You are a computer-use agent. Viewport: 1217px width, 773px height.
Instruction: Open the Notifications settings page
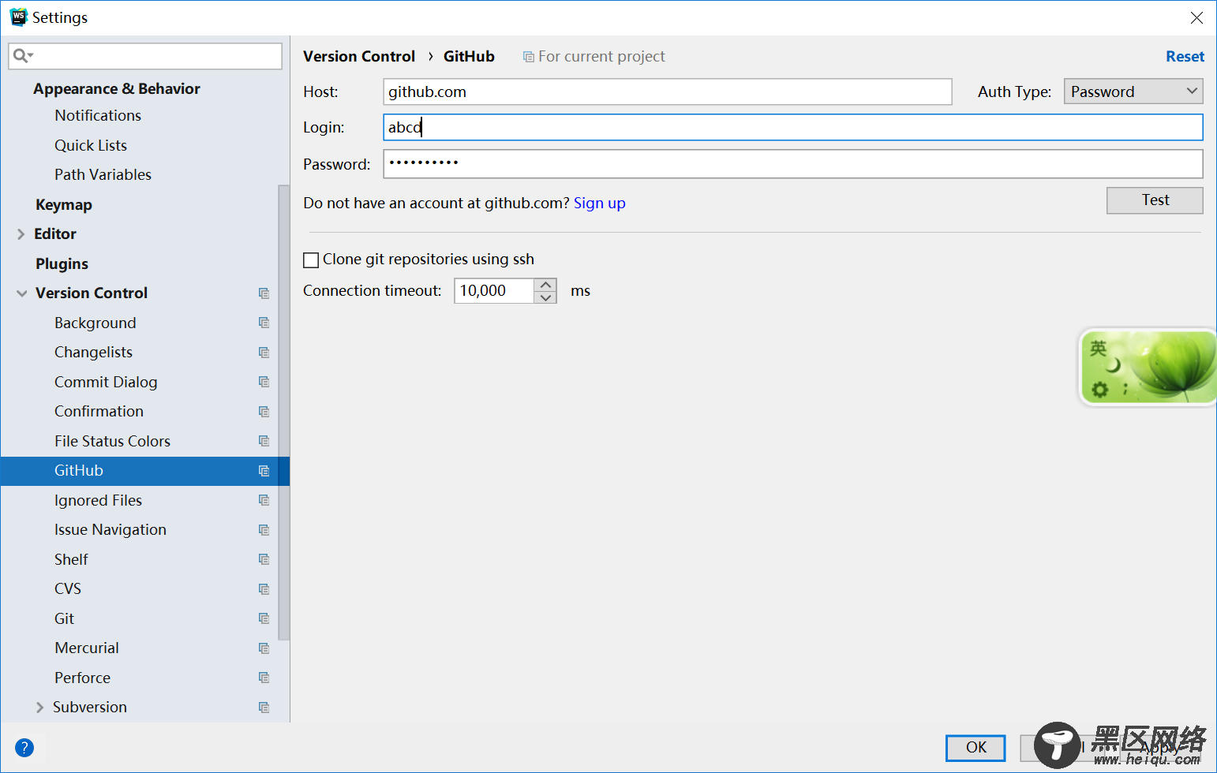click(x=98, y=115)
